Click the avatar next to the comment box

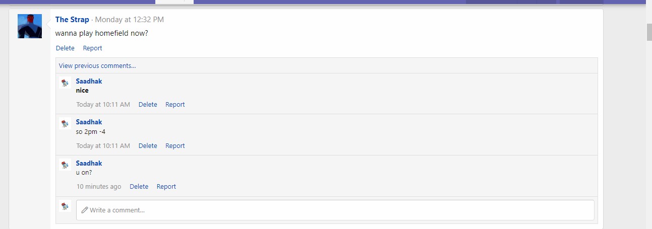65,206
